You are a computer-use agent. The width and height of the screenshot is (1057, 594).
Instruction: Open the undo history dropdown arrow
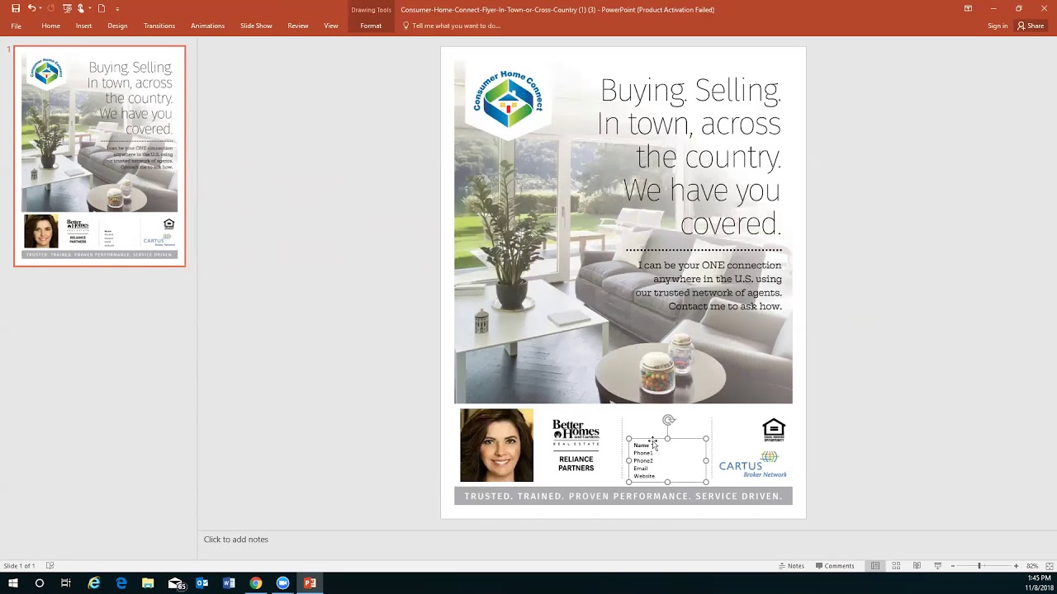click(40, 8)
